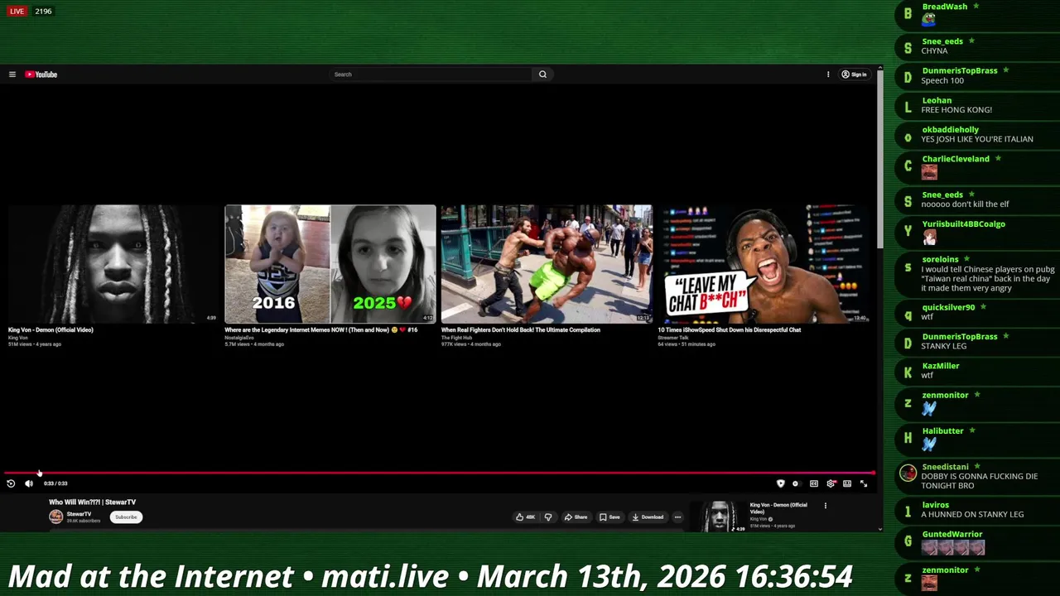Viewport: 1060px width, 596px height.
Task: Mute the video with the speaker icon
Action: tap(29, 483)
